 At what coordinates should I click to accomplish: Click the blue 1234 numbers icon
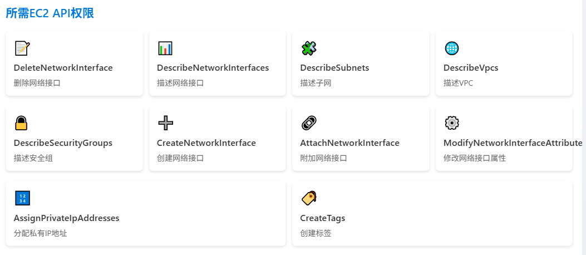coord(22,198)
